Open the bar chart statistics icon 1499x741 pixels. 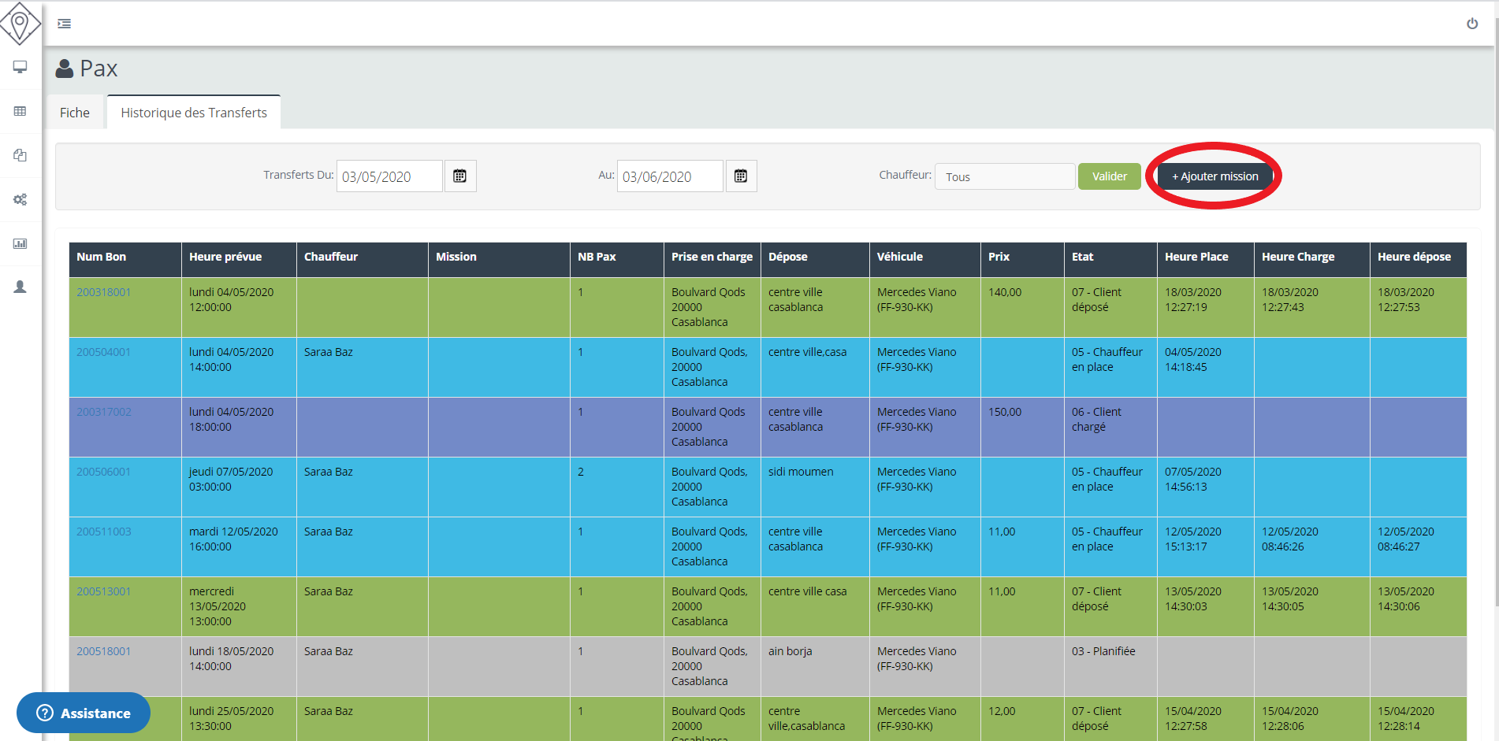click(20, 243)
